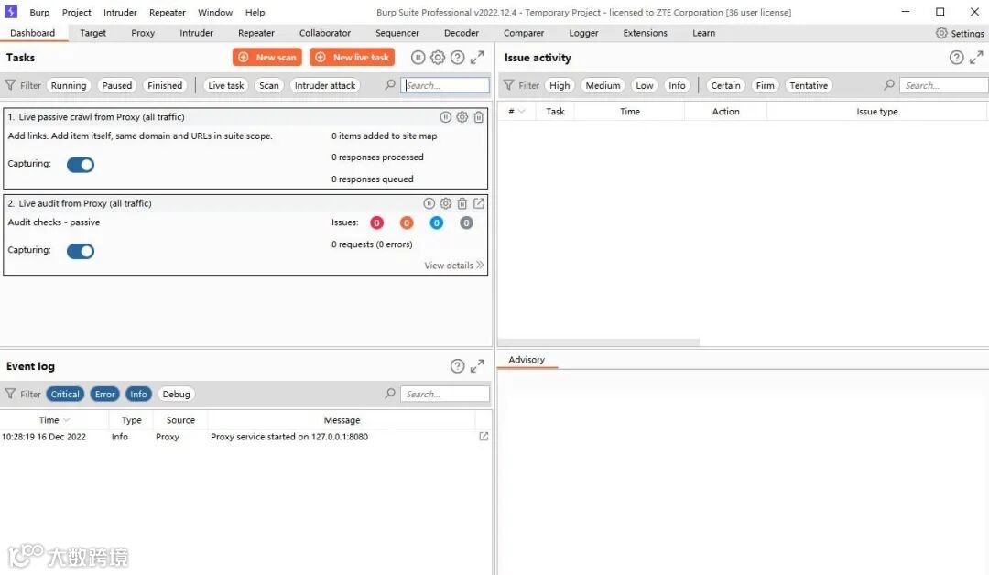Switch to the Decoder tab
The image size is (989, 575).
[461, 33]
